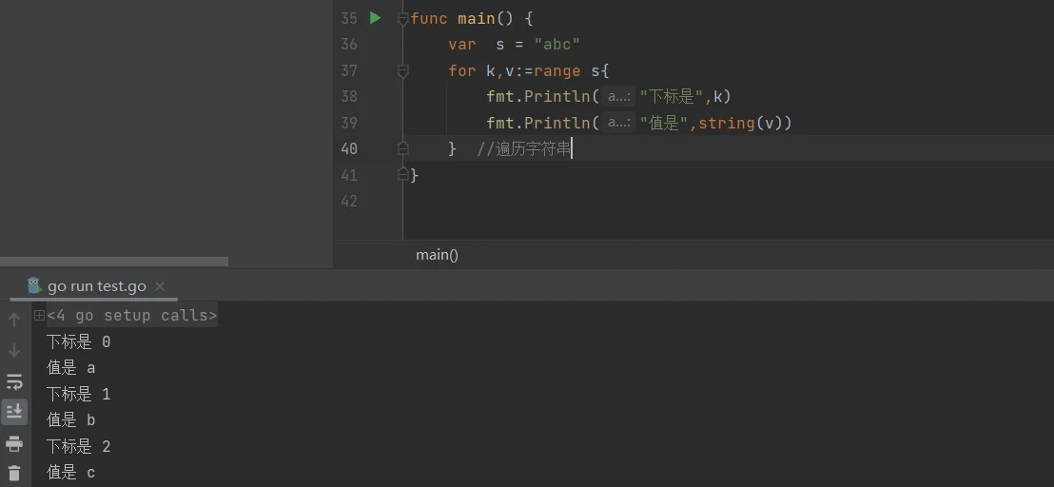Click the 'a...:' hint before "下标是"
1054x487 pixels.
(617, 97)
